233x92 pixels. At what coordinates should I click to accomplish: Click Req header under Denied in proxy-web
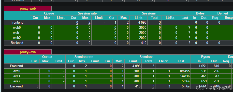click(215, 18)
